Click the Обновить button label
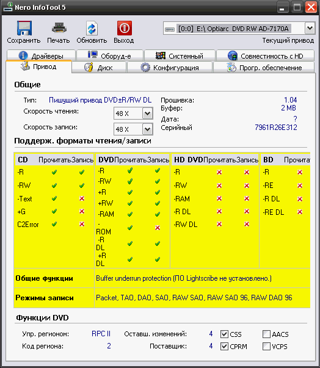This screenshot has height=368, width=320. coord(92,40)
